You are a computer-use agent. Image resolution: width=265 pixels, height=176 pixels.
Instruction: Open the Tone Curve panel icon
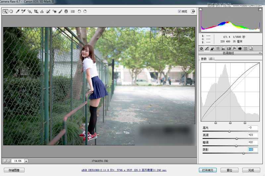tap(207, 48)
